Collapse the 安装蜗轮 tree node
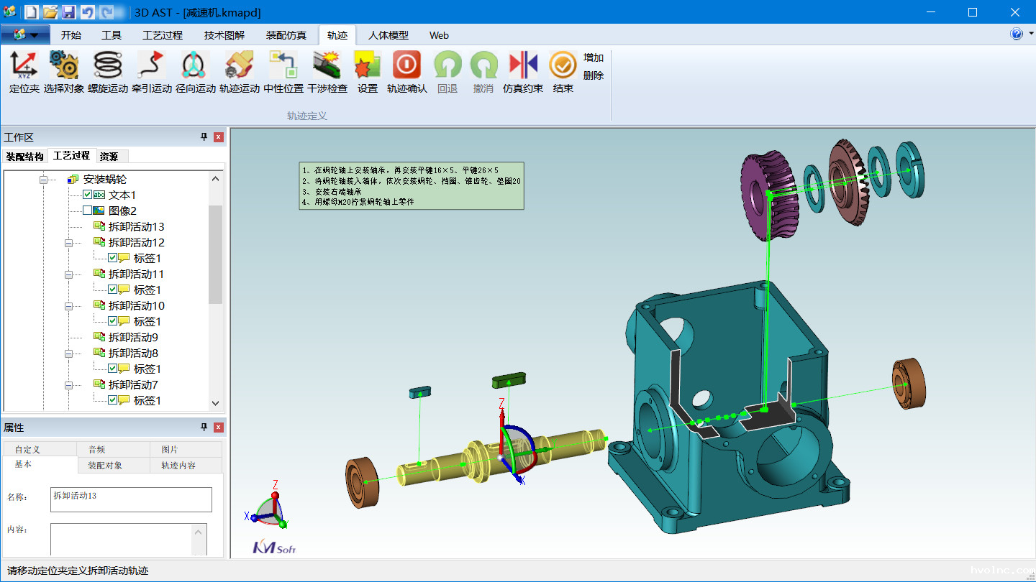The width and height of the screenshot is (1036, 582). pyautogui.click(x=44, y=180)
